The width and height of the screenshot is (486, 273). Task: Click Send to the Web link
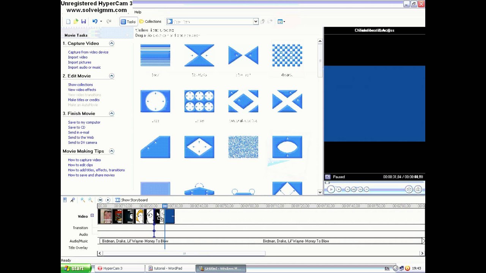tap(80, 138)
